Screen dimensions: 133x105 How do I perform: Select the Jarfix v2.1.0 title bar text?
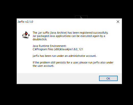[x=25, y=22]
